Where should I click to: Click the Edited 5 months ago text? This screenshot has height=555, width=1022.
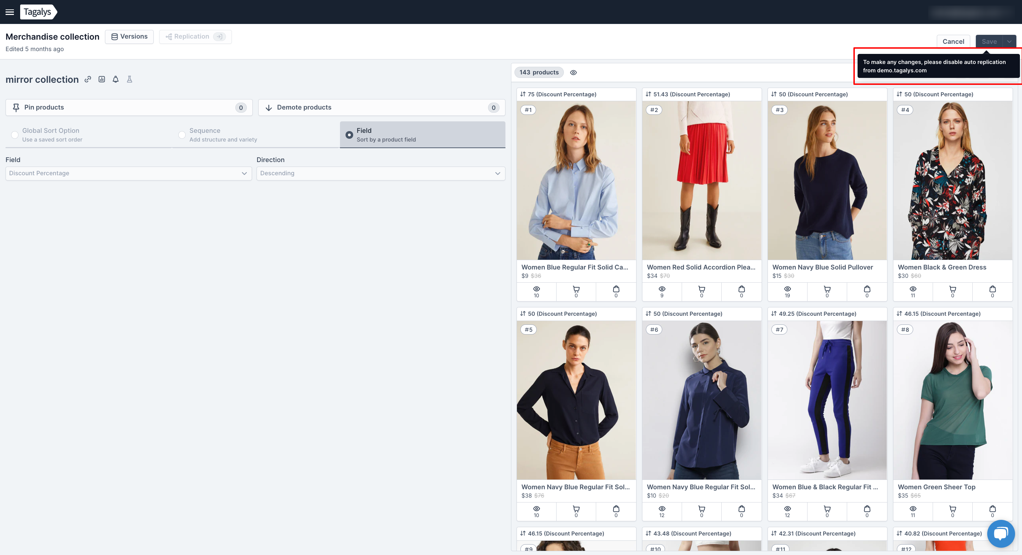coord(34,49)
